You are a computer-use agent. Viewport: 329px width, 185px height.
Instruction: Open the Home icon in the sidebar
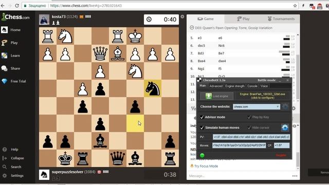pyautogui.click(x=4, y=30)
